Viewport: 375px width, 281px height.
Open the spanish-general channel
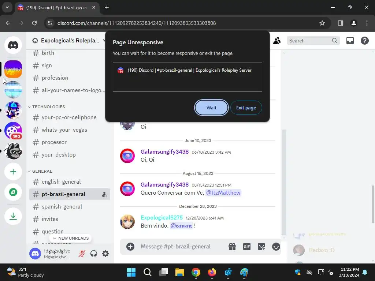point(70,207)
